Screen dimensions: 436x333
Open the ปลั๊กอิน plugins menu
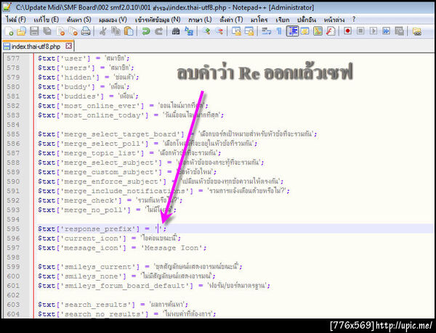click(x=307, y=20)
